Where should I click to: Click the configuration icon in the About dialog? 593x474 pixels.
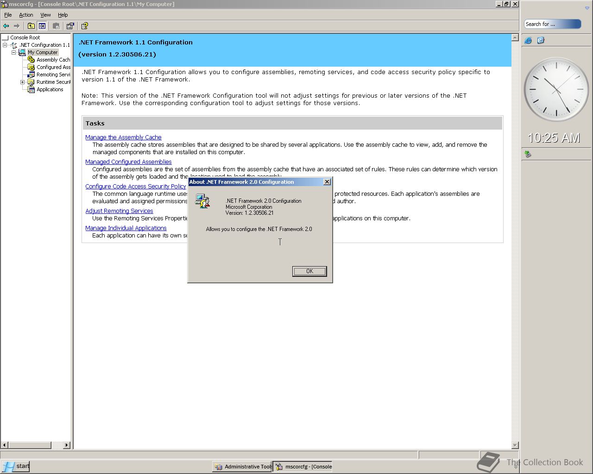click(x=203, y=201)
